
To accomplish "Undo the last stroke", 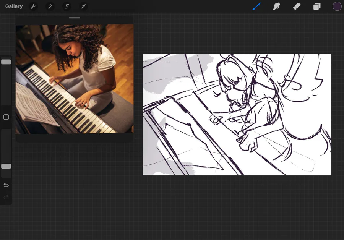I will tap(6, 185).
